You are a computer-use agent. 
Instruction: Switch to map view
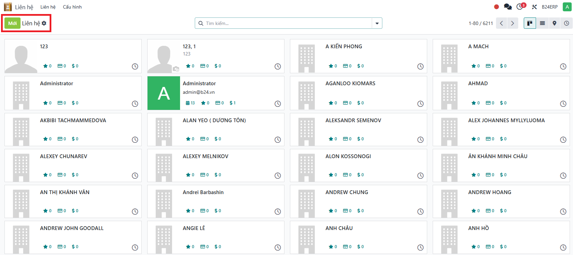[555, 23]
